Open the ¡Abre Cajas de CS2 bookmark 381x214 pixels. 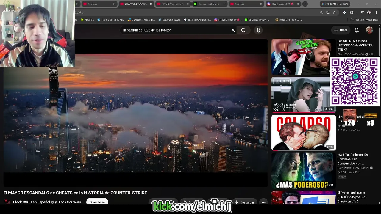click(289, 20)
